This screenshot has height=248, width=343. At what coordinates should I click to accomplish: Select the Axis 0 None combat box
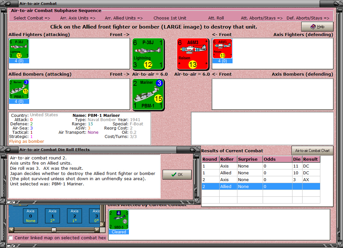pyautogui.click(x=30, y=216)
